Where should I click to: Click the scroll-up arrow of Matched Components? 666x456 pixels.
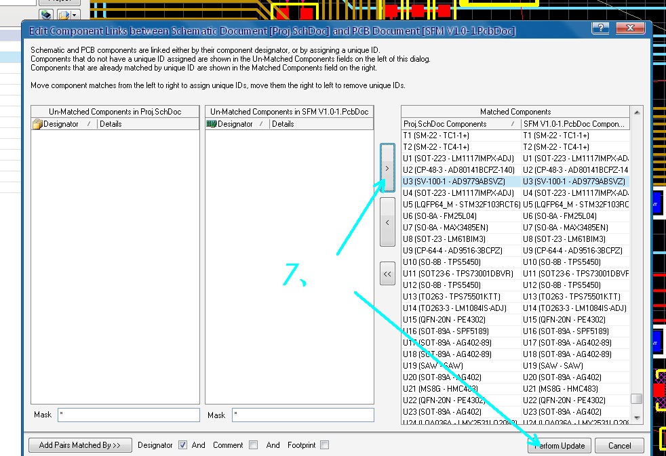point(637,112)
